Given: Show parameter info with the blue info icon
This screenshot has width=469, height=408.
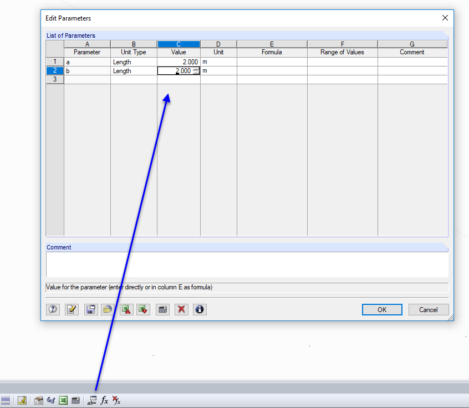Looking at the screenshot, I should tap(200, 309).
